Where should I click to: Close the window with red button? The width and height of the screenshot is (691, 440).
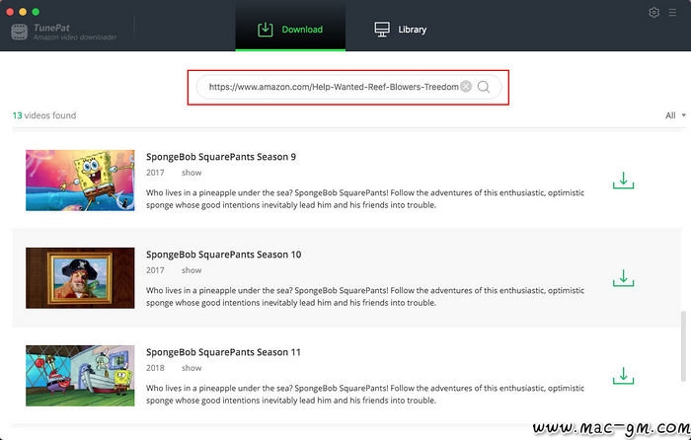(x=10, y=12)
